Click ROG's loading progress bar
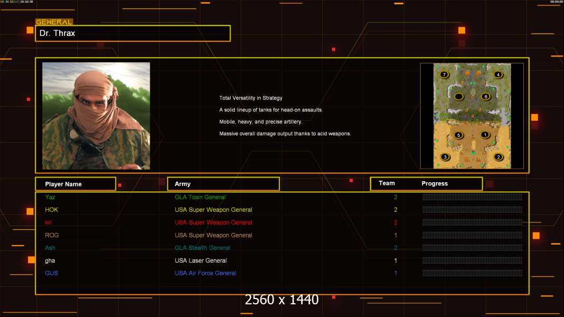Screen dimensions: 564x317 (x=472, y=235)
